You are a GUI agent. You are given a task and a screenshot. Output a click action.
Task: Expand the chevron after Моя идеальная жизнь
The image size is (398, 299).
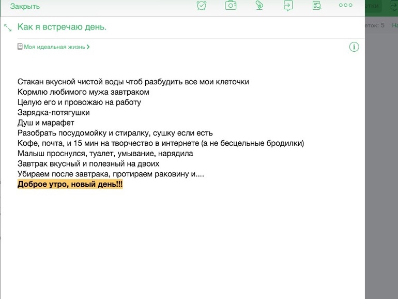[x=88, y=47]
